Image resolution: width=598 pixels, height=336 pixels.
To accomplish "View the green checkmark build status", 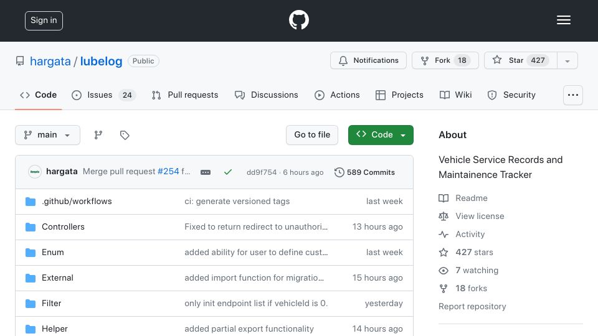I will [x=228, y=172].
